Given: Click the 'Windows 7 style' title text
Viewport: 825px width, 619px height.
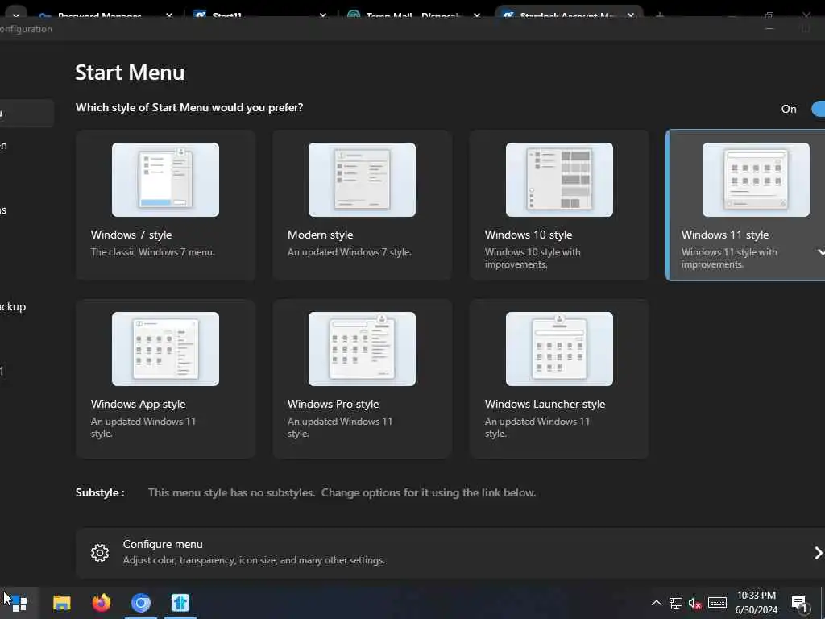Looking at the screenshot, I should [131, 235].
